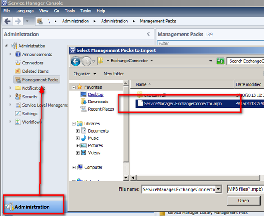Open the Help menu

(101, 11)
